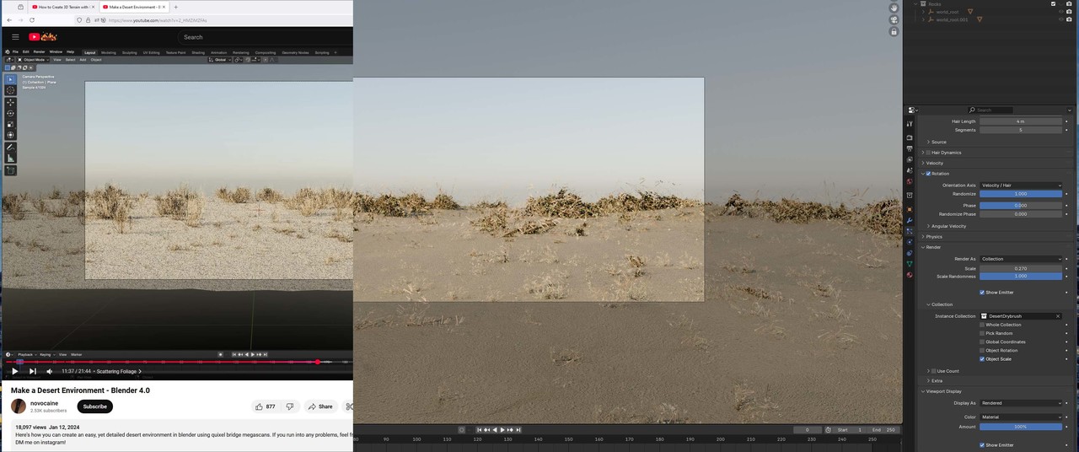Enable Pick Random checkbox

coord(982,333)
